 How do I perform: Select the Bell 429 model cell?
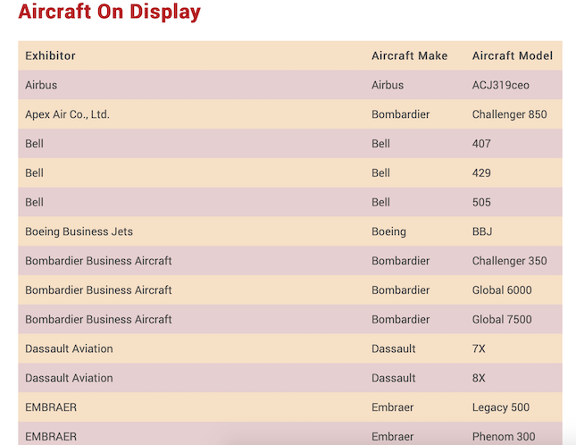pos(481,172)
